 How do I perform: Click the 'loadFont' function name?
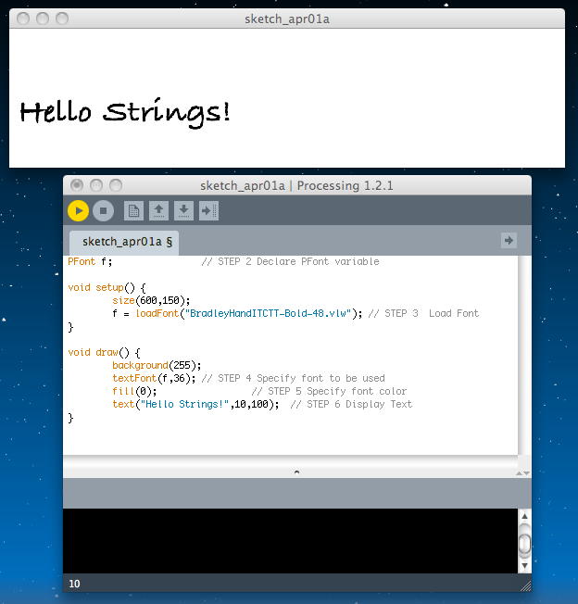(157, 313)
